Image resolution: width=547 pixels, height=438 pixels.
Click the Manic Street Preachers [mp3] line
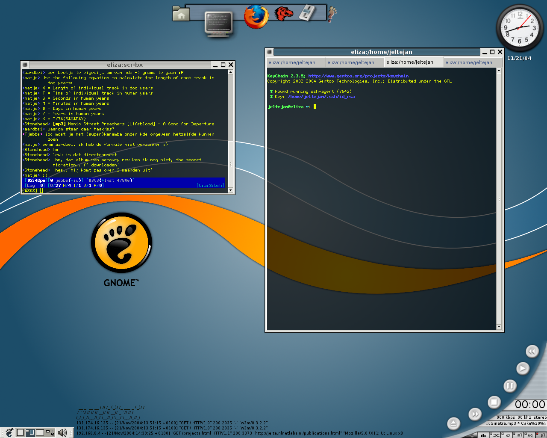coord(119,124)
